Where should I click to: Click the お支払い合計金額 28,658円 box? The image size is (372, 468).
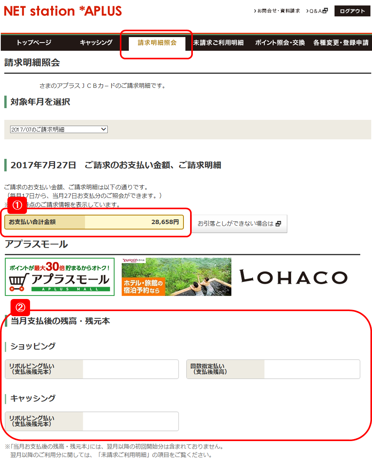click(94, 222)
